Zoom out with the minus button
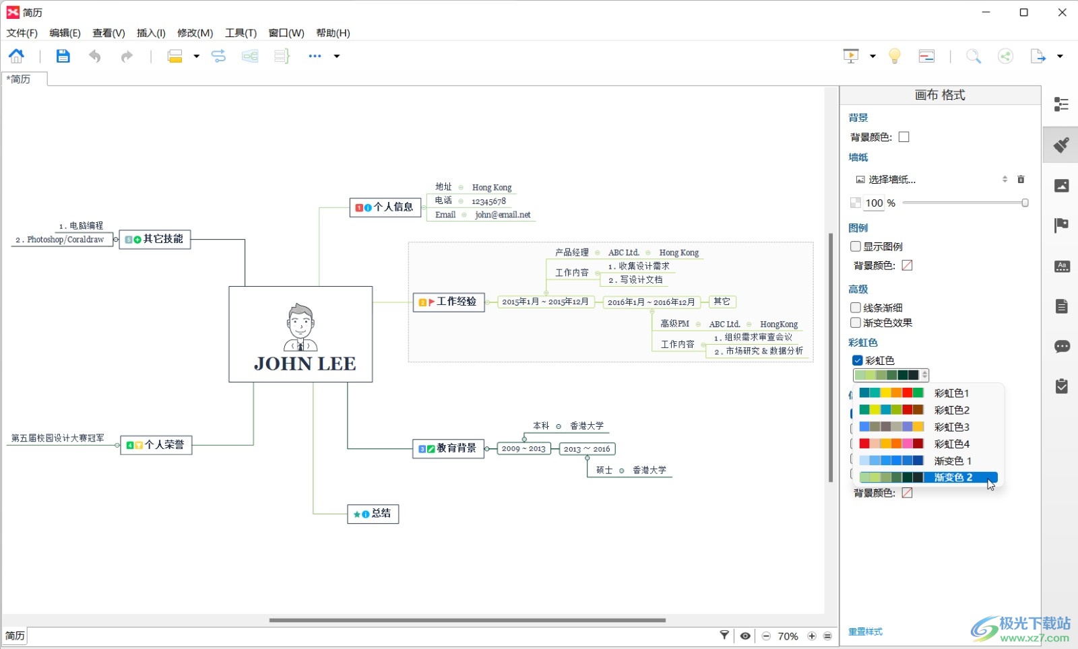The height and width of the screenshot is (649, 1078). (766, 636)
